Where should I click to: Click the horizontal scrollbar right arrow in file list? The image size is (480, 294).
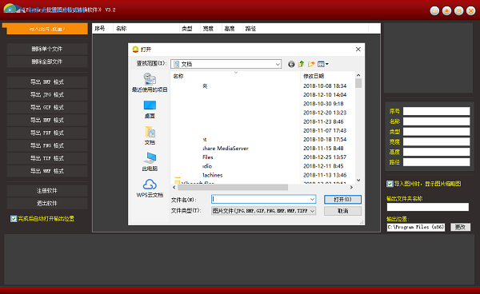point(351,187)
